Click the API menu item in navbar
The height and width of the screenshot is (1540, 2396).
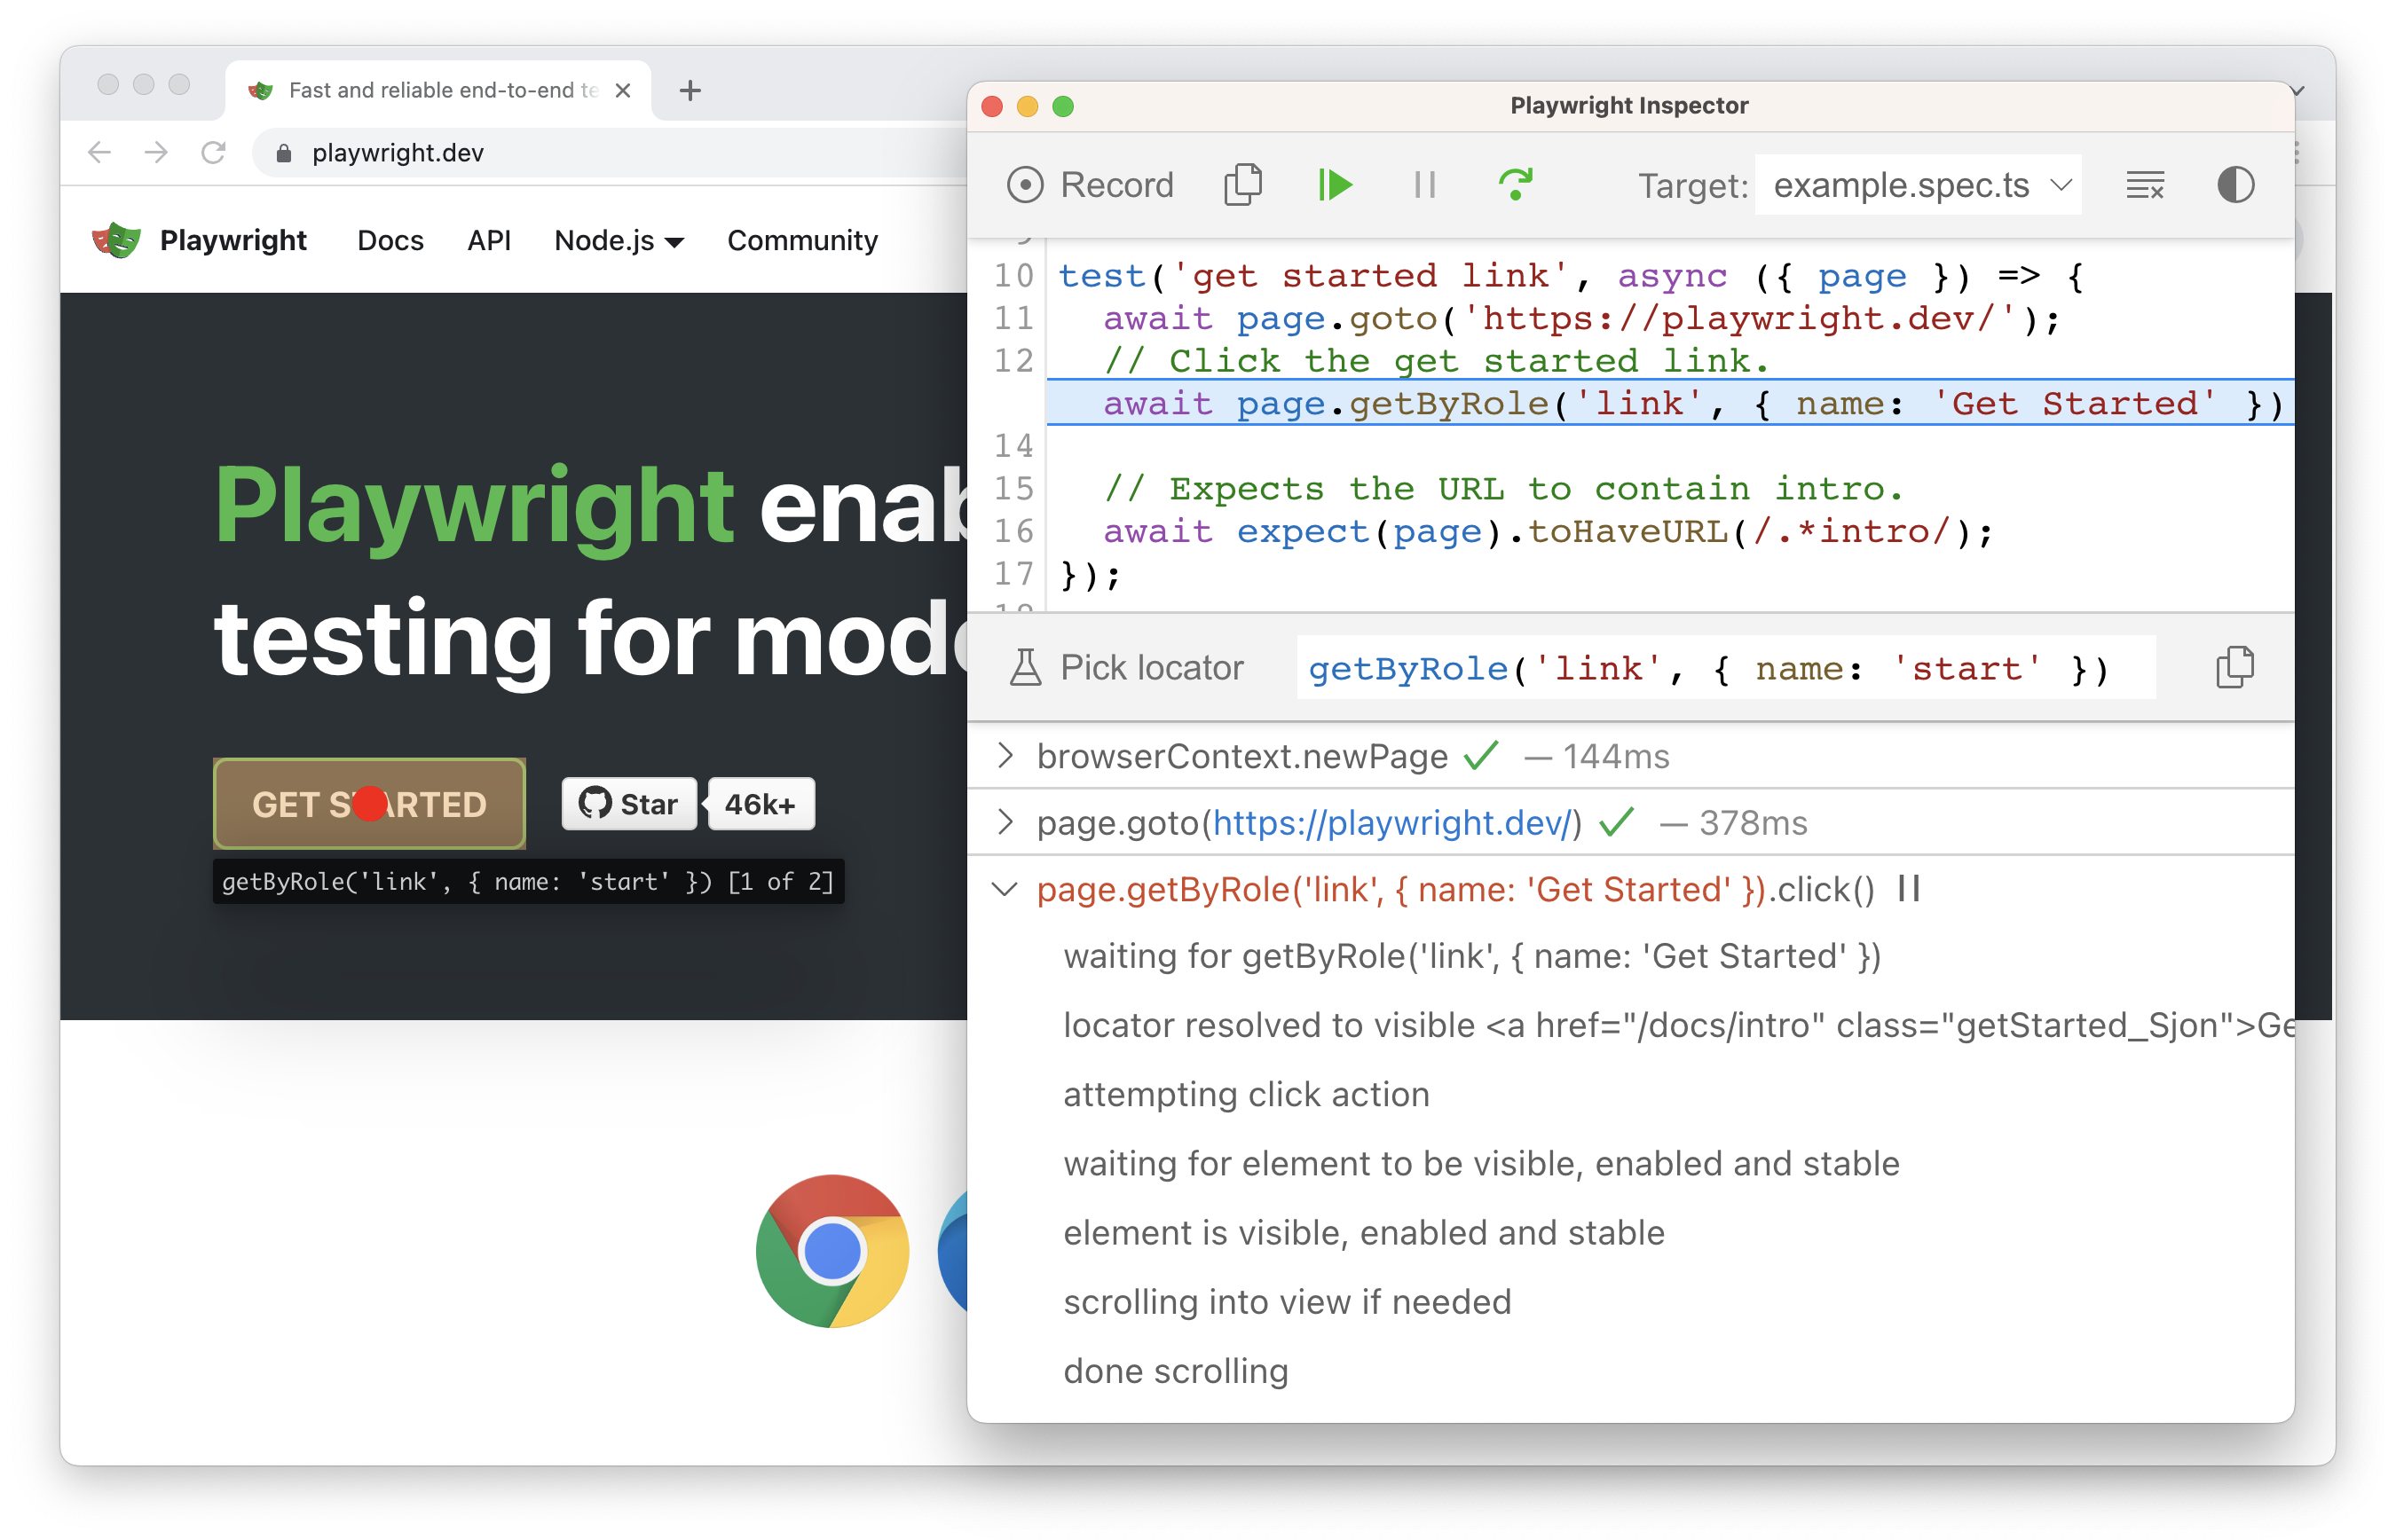[485, 241]
